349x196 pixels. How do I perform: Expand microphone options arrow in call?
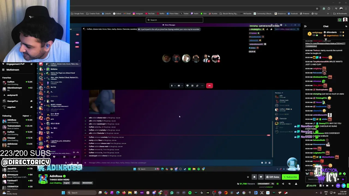click(175, 86)
